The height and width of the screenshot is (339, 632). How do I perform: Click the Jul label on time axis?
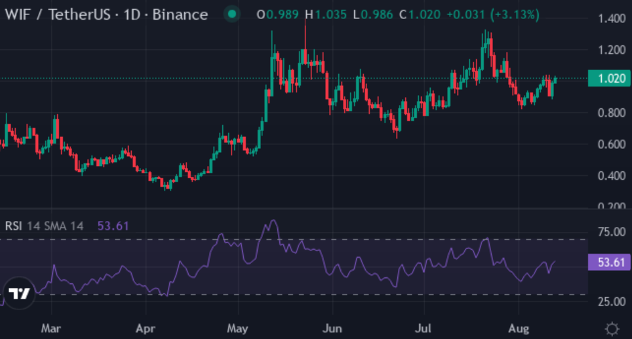click(424, 329)
